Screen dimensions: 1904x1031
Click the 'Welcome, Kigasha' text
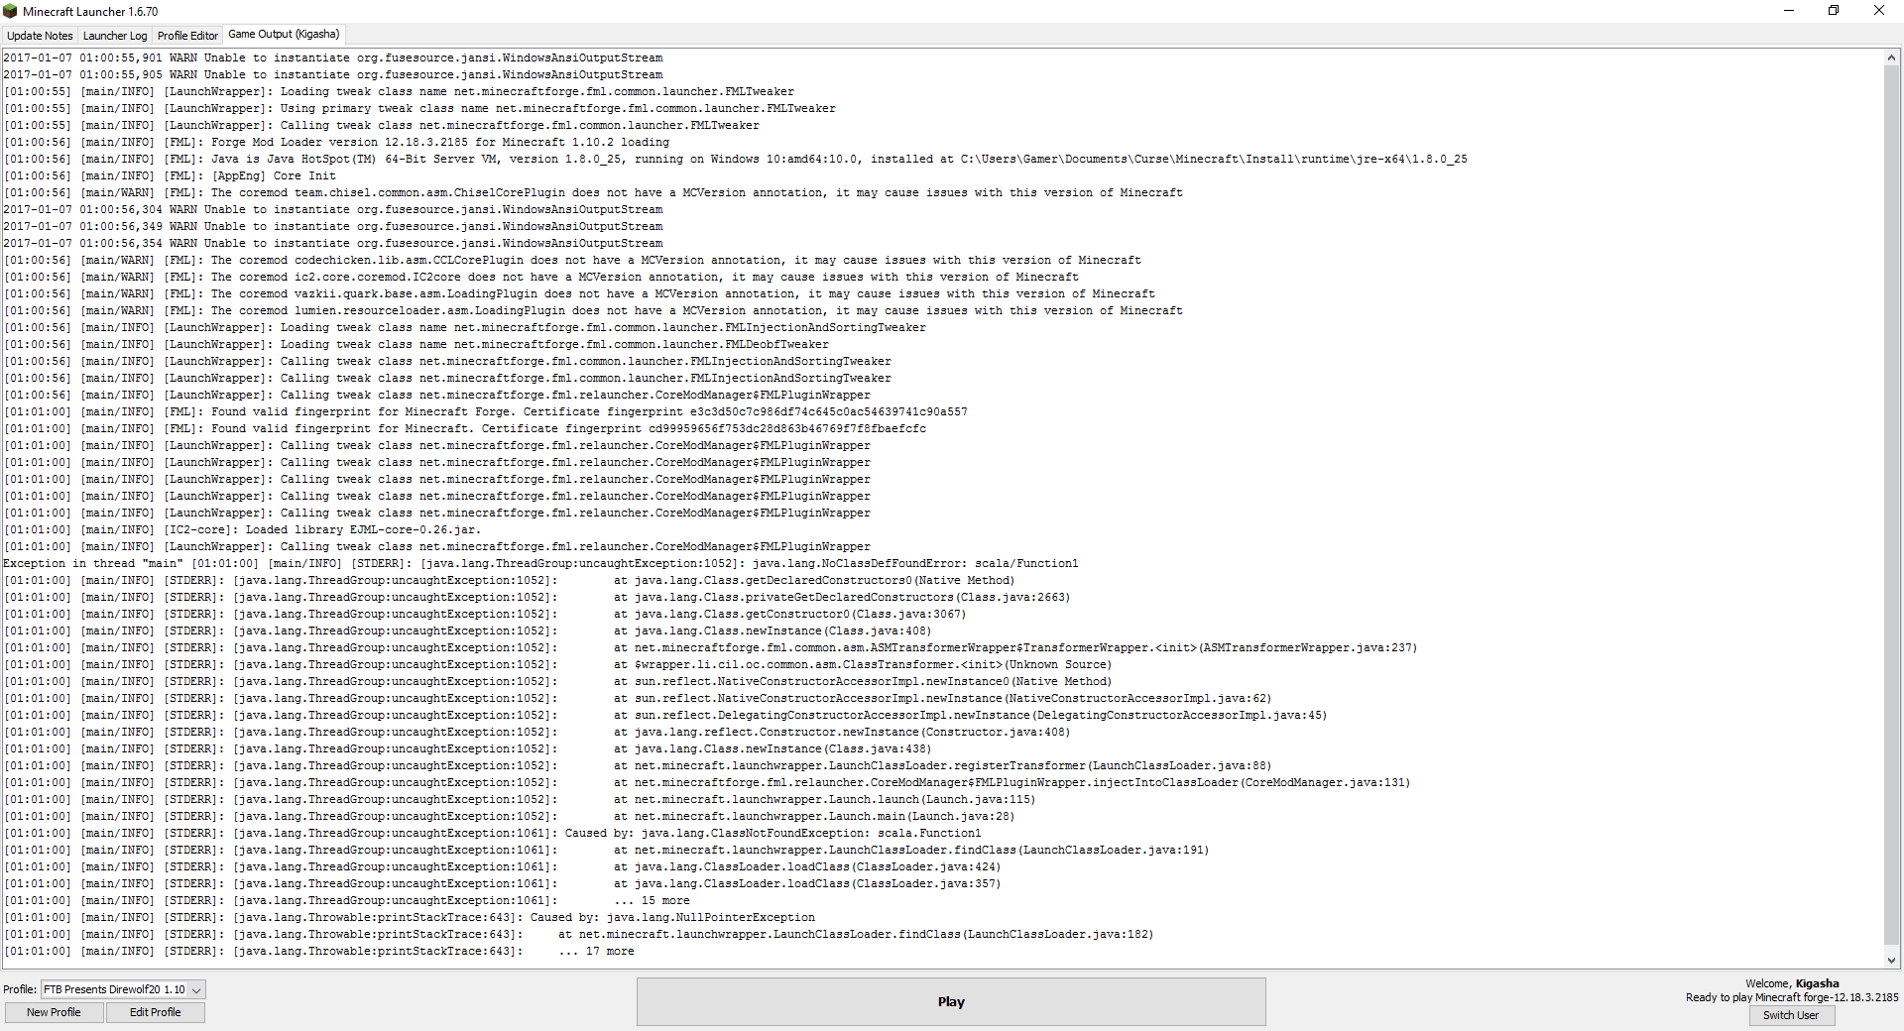coord(1792,983)
